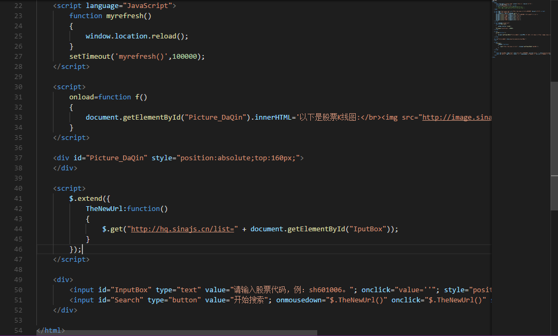Click line number 54 in the gutter

pos(18,331)
